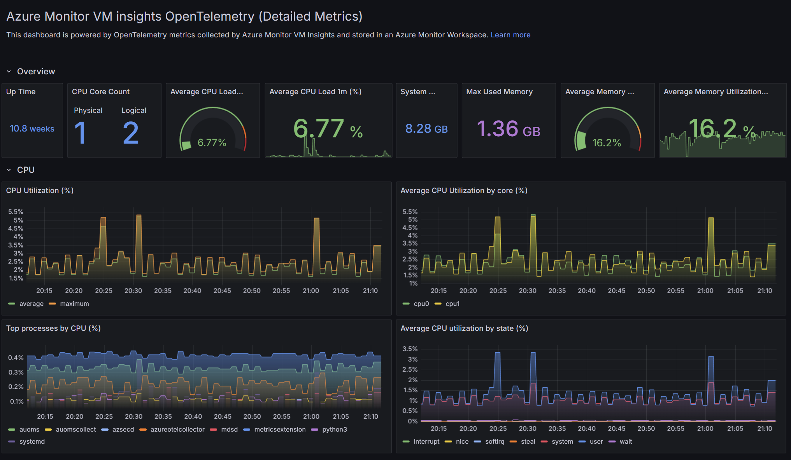Screen dimensions: 791x460
Task: Click the python3 purple legend marker
Action: pos(314,430)
